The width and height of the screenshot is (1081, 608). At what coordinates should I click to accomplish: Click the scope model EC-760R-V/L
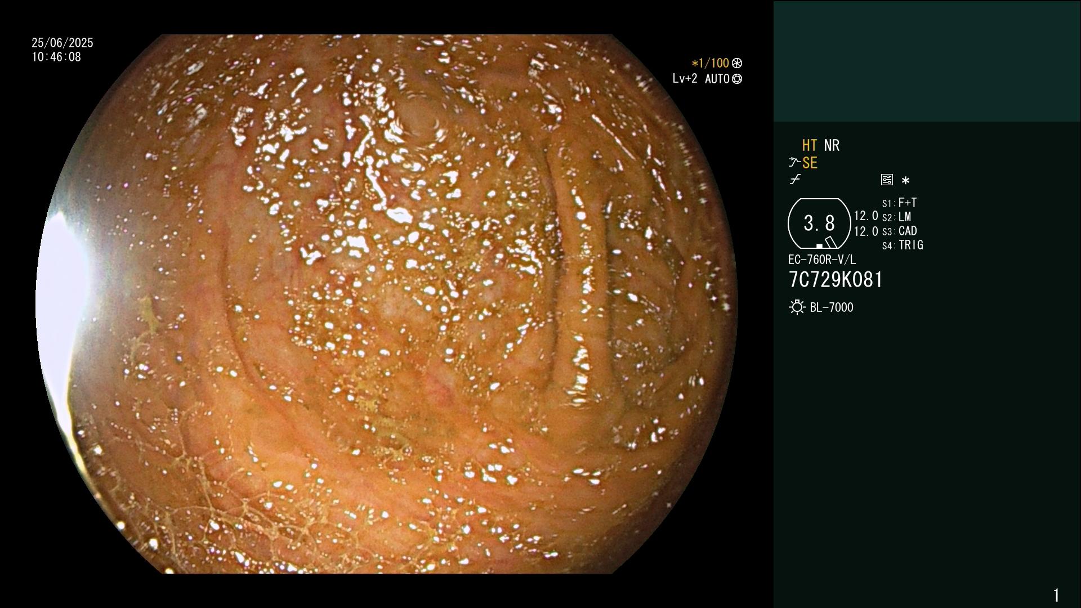[x=822, y=260]
